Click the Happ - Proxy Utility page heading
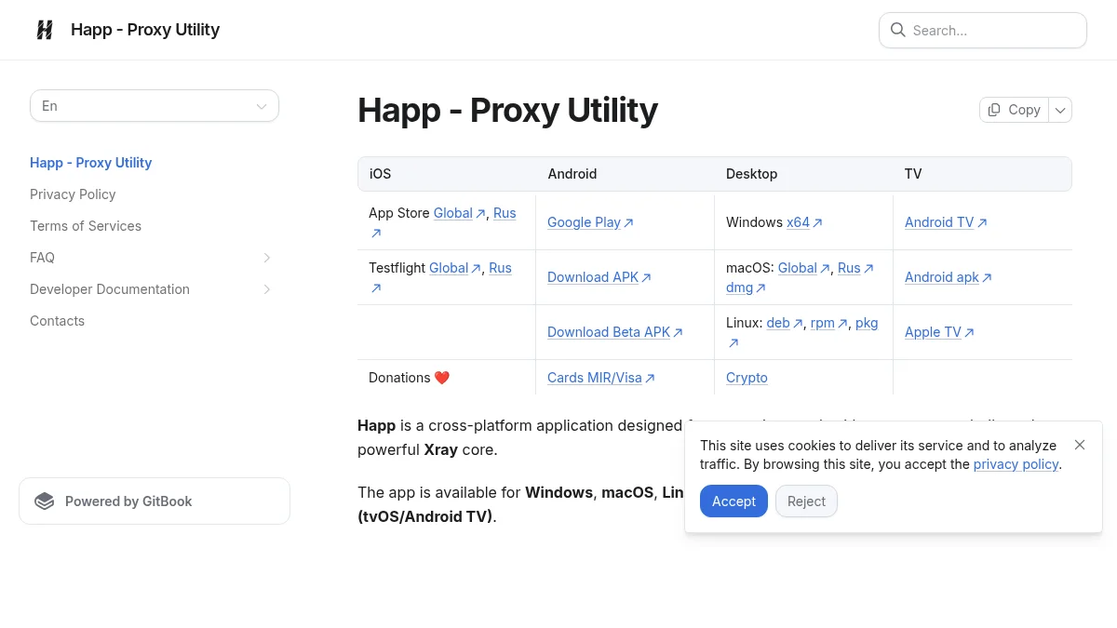 507,110
